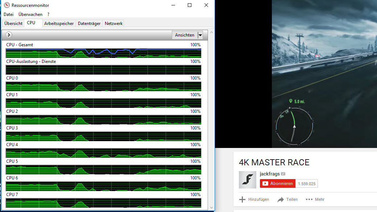Click the three-dots icon beside Mehr
Image resolution: width=377 pixels, height=212 pixels.
[x=309, y=199]
